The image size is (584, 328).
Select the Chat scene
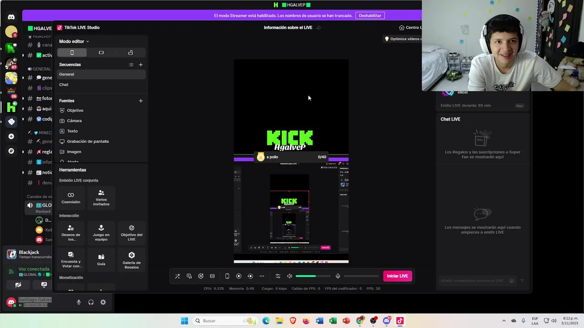[x=101, y=85]
